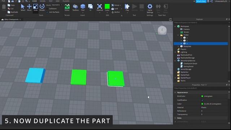
Task: Click the BrickColor Lime green swatch
Action: click(202, 96)
